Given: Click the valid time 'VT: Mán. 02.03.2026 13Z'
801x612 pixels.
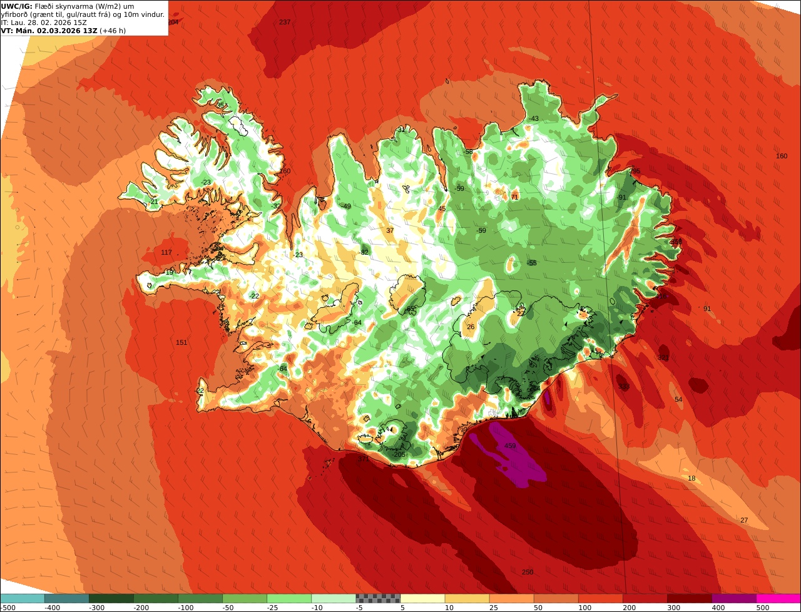Looking at the screenshot, I should (49, 31).
